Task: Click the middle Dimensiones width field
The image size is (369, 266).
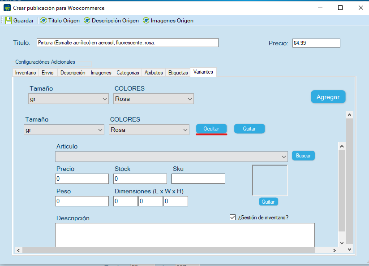Action: [x=150, y=201]
